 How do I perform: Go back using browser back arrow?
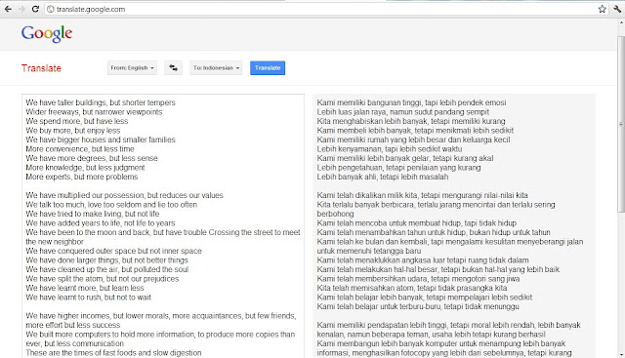tap(8, 9)
